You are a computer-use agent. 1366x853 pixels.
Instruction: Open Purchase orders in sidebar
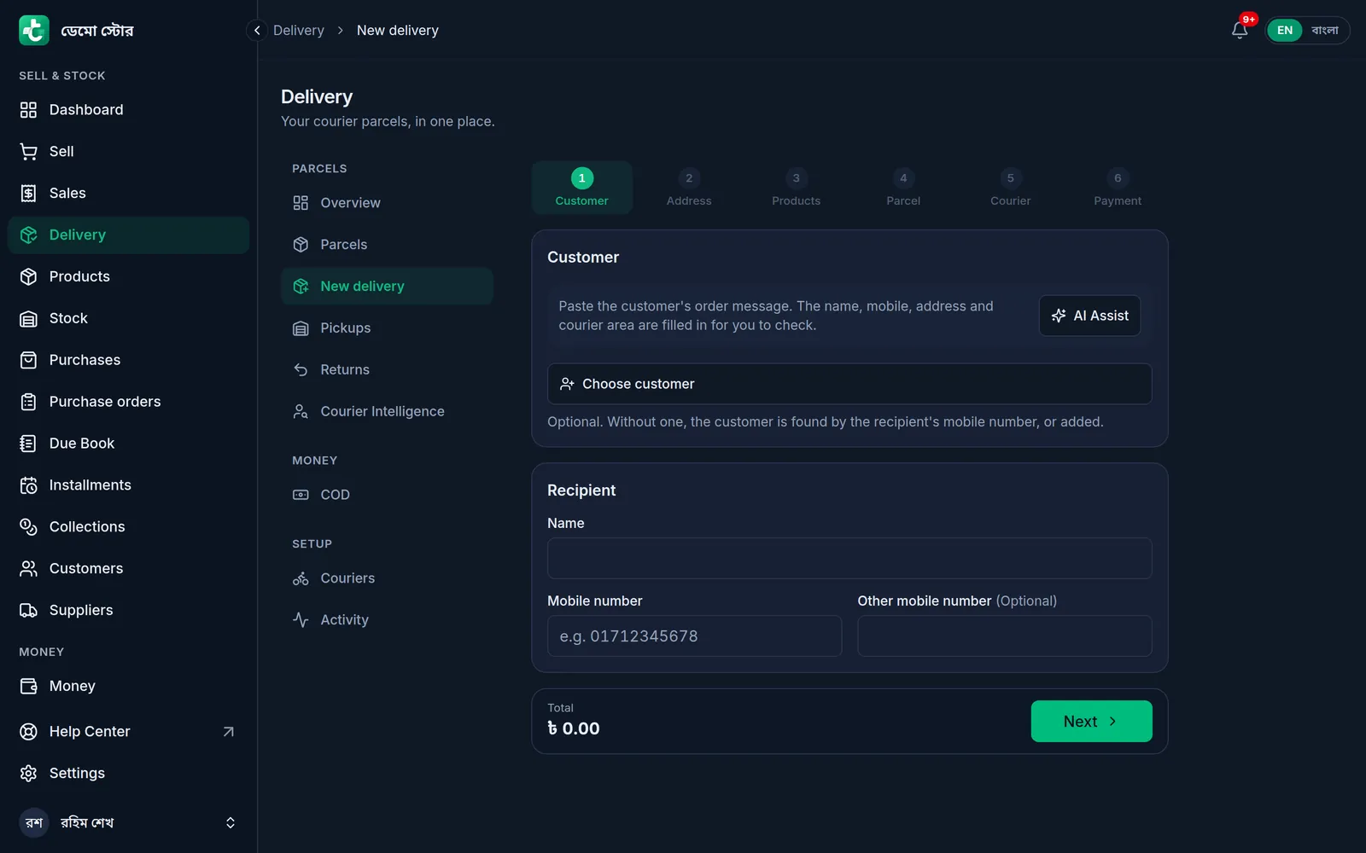(128, 403)
